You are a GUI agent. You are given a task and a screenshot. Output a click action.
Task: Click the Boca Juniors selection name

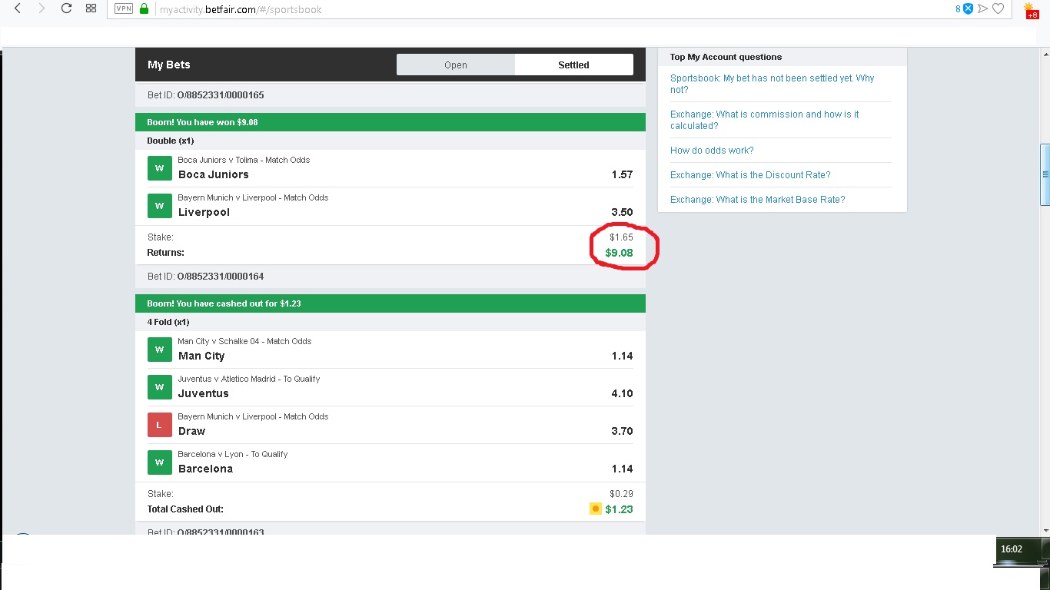pyautogui.click(x=214, y=174)
